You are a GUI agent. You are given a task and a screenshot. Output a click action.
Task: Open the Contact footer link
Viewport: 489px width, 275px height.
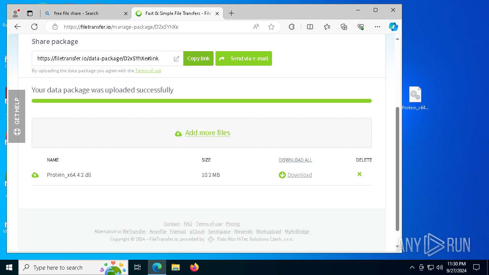pyautogui.click(x=172, y=224)
